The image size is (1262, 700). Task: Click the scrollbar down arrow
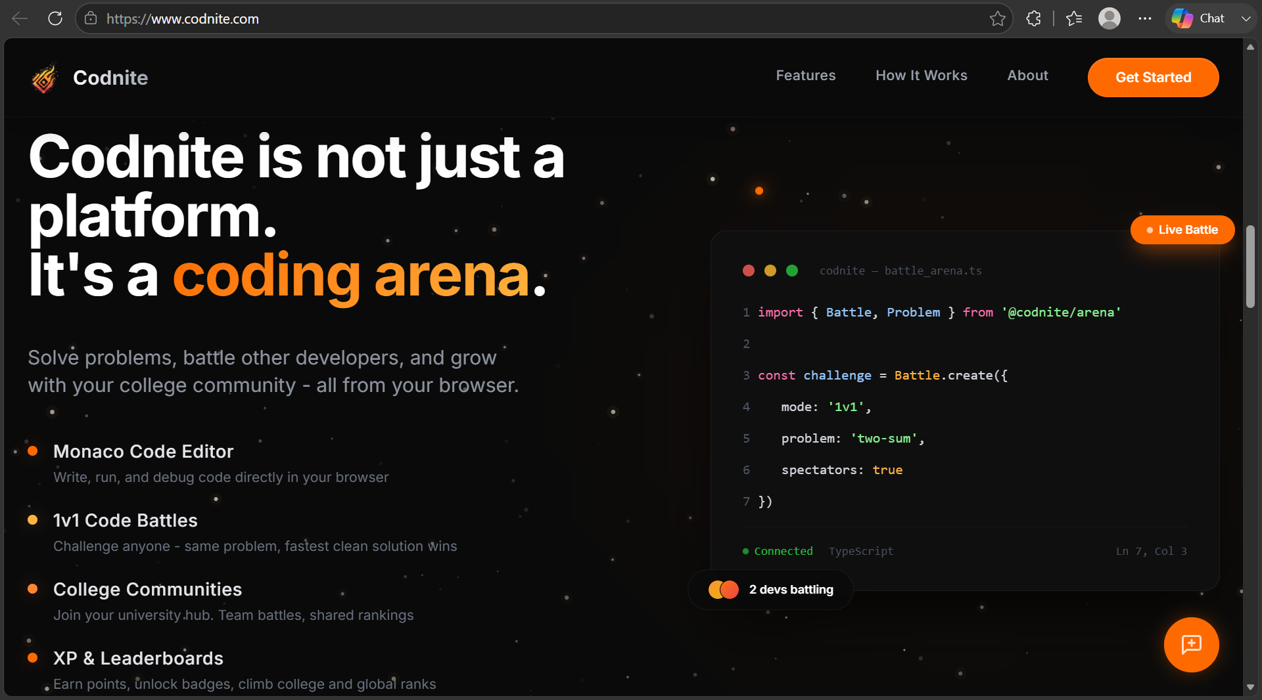click(x=1250, y=687)
